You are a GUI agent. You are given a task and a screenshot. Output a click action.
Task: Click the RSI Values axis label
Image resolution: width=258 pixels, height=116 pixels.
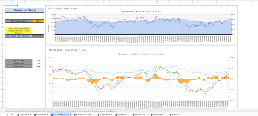49,28
